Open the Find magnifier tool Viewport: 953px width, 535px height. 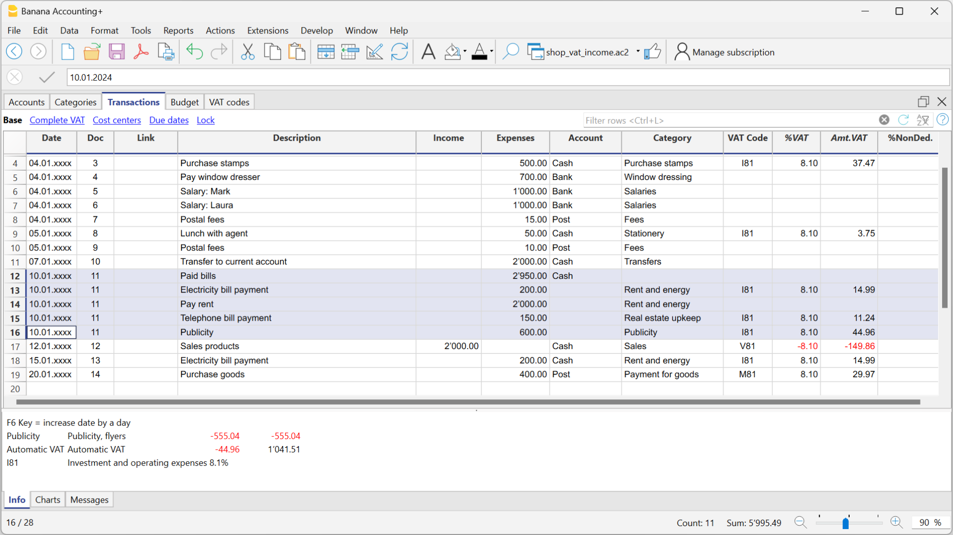coord(510,52)
